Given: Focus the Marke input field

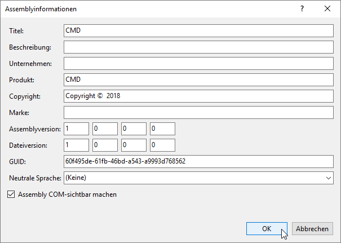Looking at the screenshot, I should pos(198,112).
